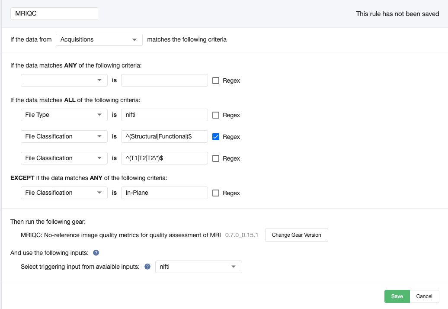448x309 pixels.
Task: Open the Acquisitions data source dropdown
Action: (99, 39)
